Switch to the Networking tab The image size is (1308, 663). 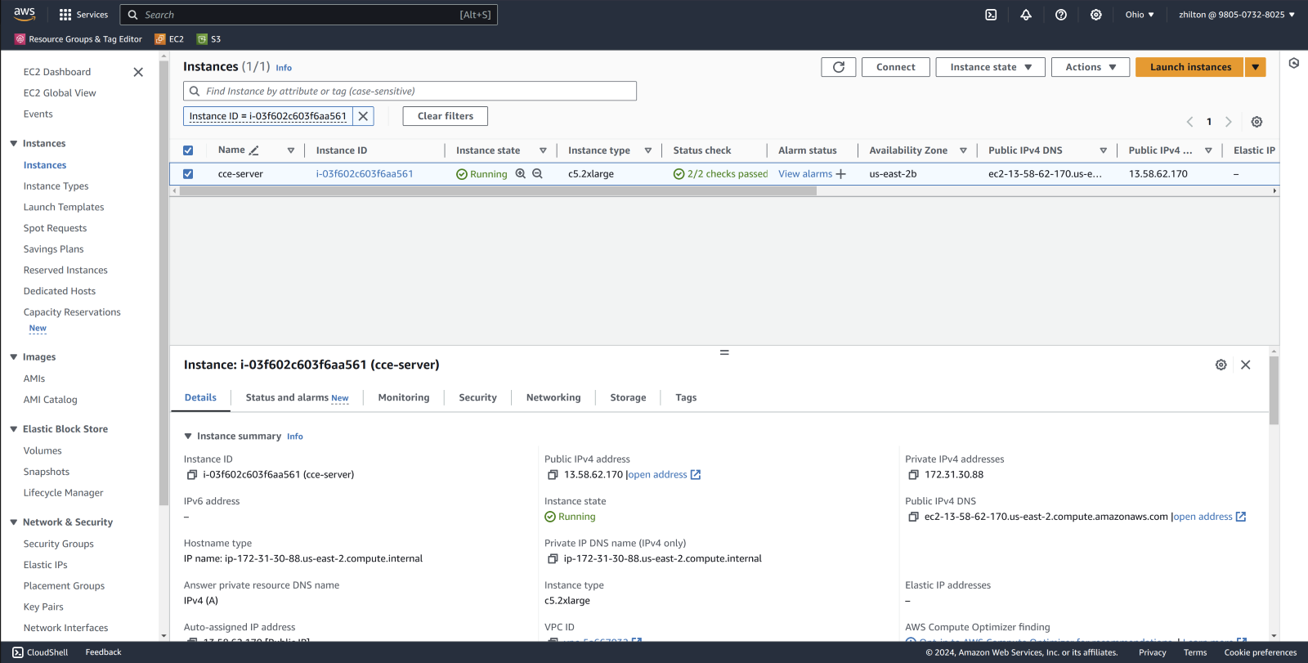pos(553,398)
